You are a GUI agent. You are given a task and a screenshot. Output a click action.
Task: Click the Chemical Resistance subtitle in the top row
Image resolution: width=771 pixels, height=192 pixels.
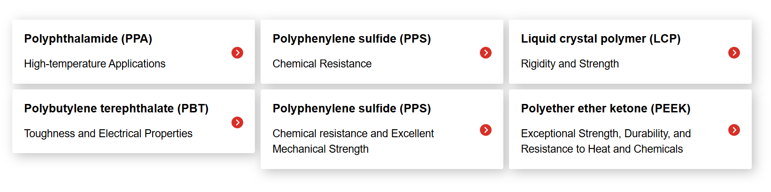[322, 64]
